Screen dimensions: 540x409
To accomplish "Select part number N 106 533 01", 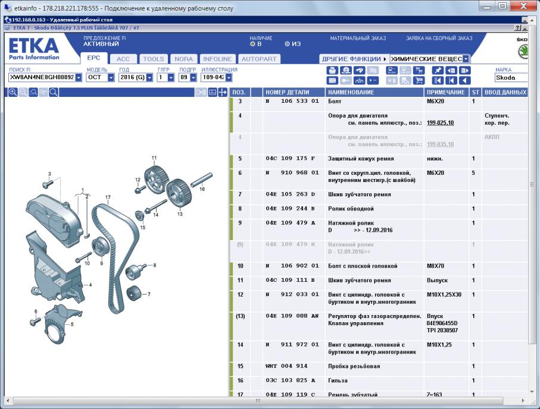I will [x=292, y=101].
